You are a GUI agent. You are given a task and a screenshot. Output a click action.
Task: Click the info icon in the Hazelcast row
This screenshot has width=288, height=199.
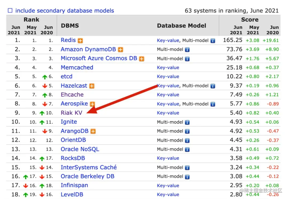[213, 86]
